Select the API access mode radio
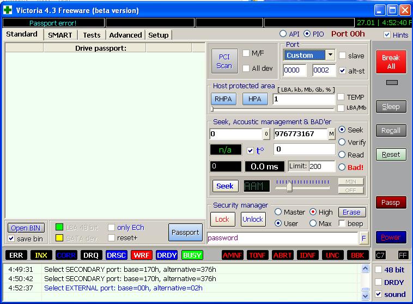This screenshot has width=413, height=304. click(x=283, y=34)
